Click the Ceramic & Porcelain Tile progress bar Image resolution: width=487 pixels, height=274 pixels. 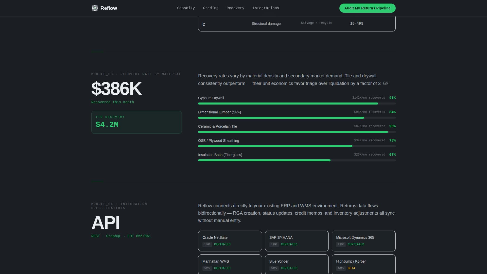click(x=297, y=132)
